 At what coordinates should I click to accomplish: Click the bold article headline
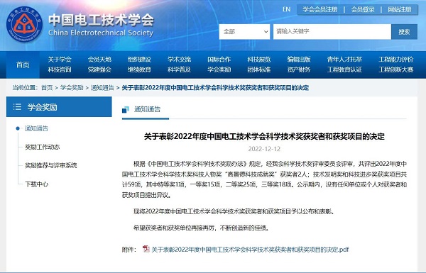point(264,136)
